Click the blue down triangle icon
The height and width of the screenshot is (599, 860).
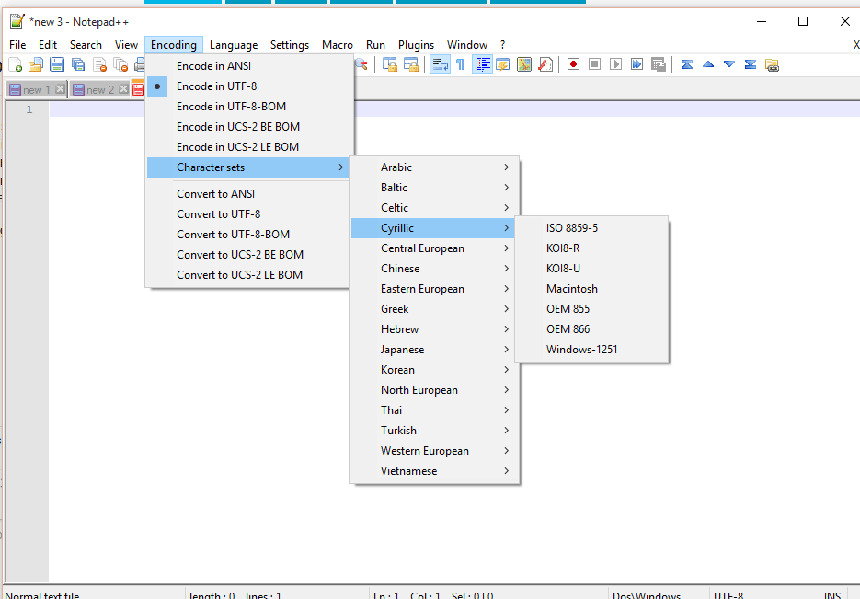728,64
